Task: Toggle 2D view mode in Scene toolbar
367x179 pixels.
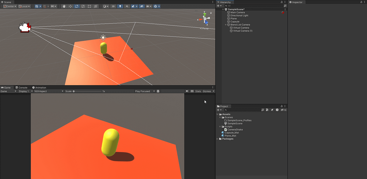Action: (113, 6)
